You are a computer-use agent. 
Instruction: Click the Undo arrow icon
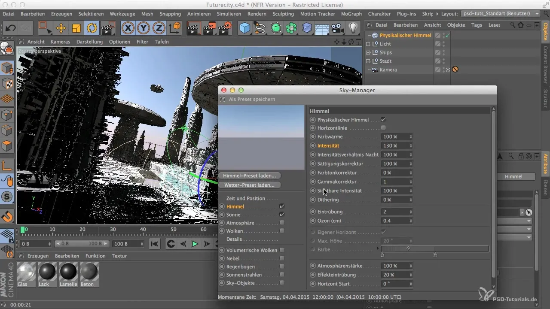click(11, 29)
